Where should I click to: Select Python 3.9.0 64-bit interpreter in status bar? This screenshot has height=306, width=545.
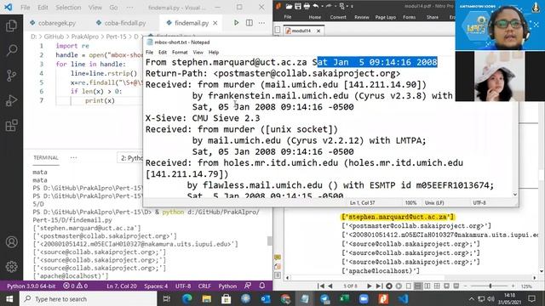(x=31, y=286)
